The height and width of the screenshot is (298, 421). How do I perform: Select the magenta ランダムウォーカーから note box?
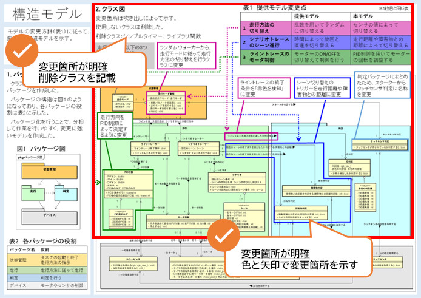(186, 56)
